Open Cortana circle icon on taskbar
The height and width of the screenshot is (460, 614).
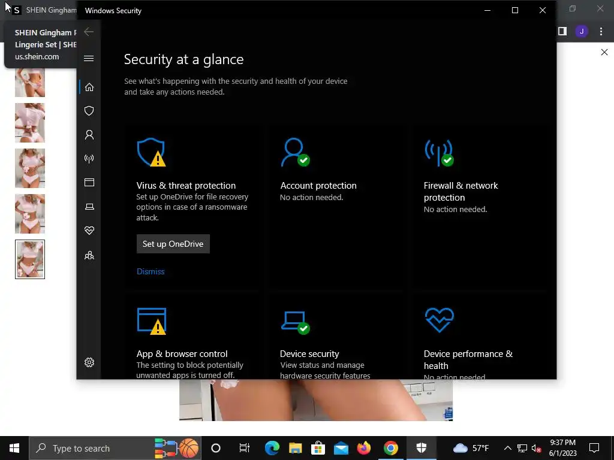click(x=216, y=448)
